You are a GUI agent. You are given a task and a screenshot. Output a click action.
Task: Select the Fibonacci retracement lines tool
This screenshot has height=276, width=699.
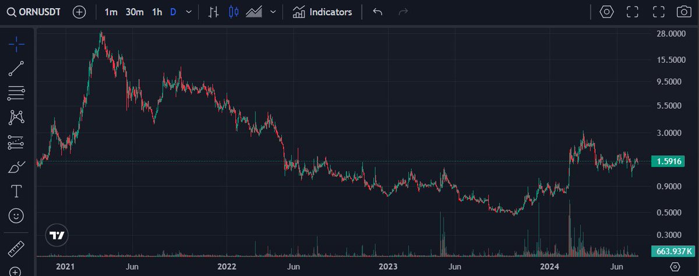point(16,93)
